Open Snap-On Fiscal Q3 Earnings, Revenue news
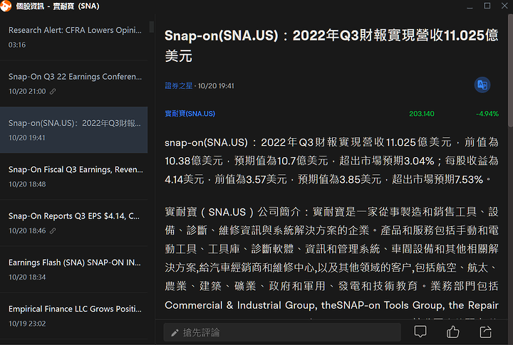Image resolution: width=513 pixels, height=345 pixels. point(74,176)
